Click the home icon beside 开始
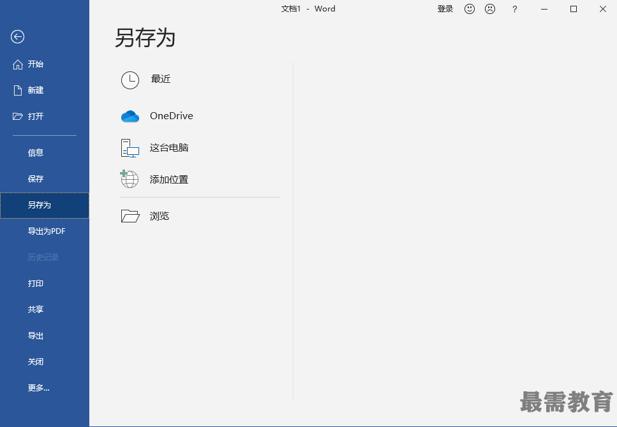617x427 pixels. click(18, 64)
